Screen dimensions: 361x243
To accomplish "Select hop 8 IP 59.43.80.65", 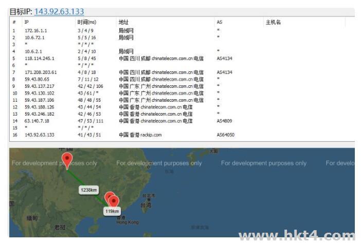I will coord(37,79).
